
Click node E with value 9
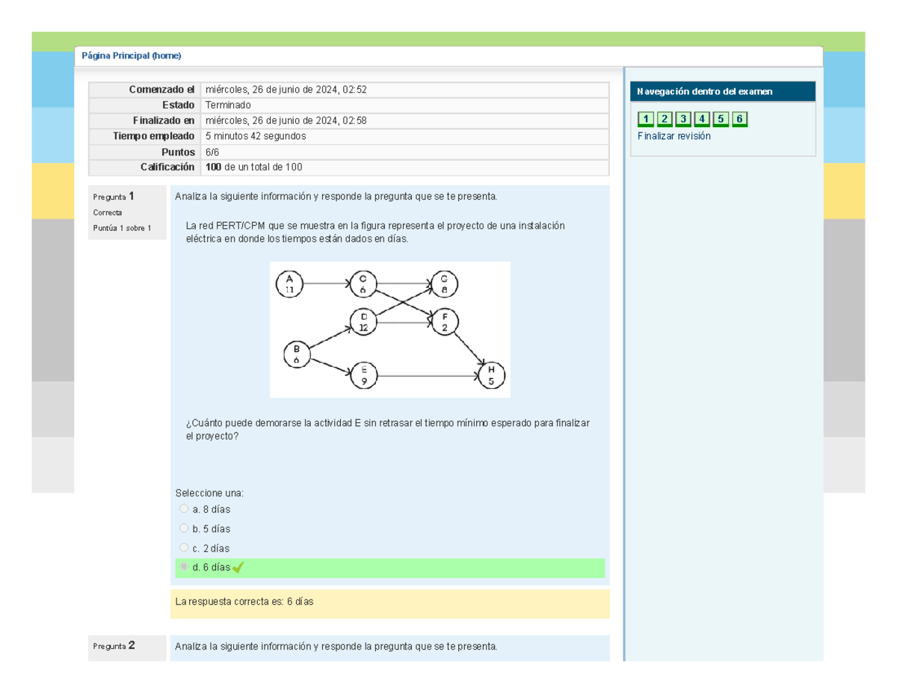pos(364,375)
